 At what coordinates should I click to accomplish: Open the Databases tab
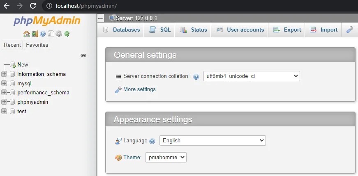pyautogui.click(x=121, y=30)
